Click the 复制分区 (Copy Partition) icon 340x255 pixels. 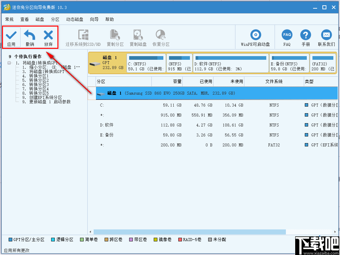click(x=115, y=37)
